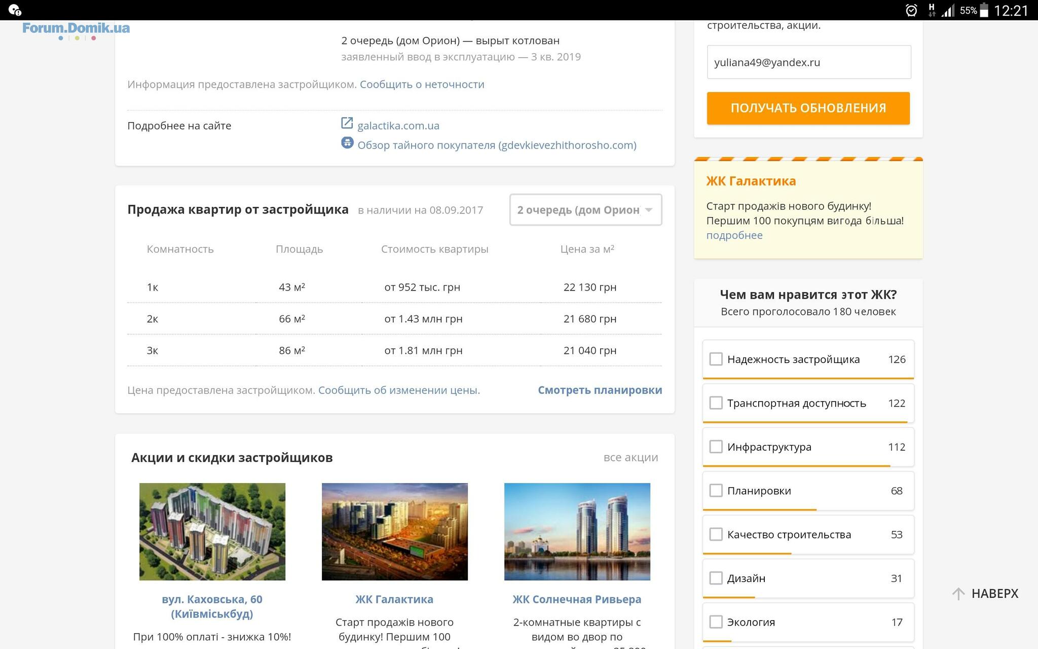
Task: Open the Смотреть планировки link
Action: [x=600, y=390]
